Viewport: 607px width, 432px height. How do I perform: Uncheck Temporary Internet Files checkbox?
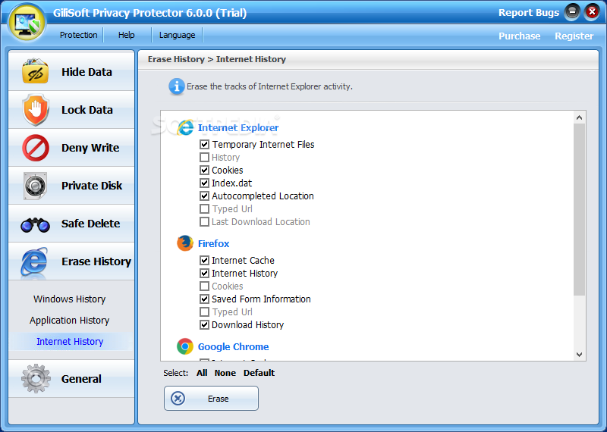(x=204, y=144)
